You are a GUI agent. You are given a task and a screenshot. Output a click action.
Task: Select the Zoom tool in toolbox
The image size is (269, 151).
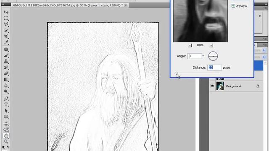[6, 142]
